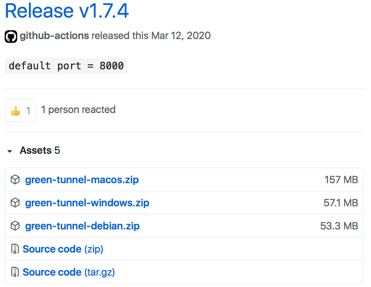Viewport: 371px width, 287px height.
Task: Download Source code (zip)
Action: click(63, 249)
